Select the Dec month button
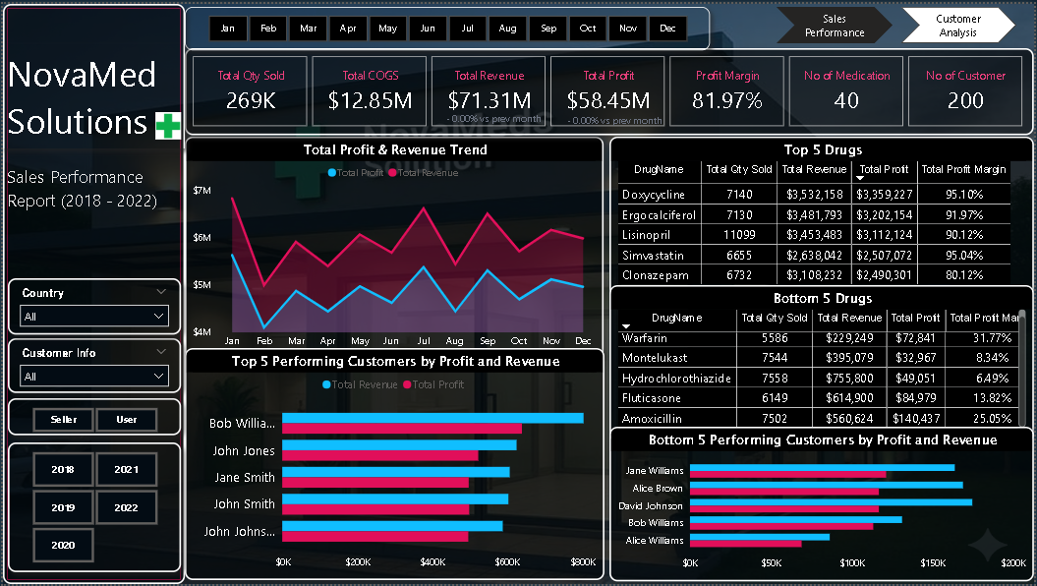The width and height of the screenshot is (1037, 586). pyautogui.click(x=667, y=29)
